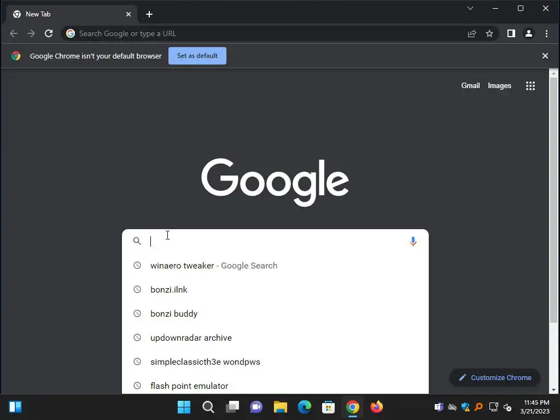Click the magnifier tray icon

click(x=479, y=407)
